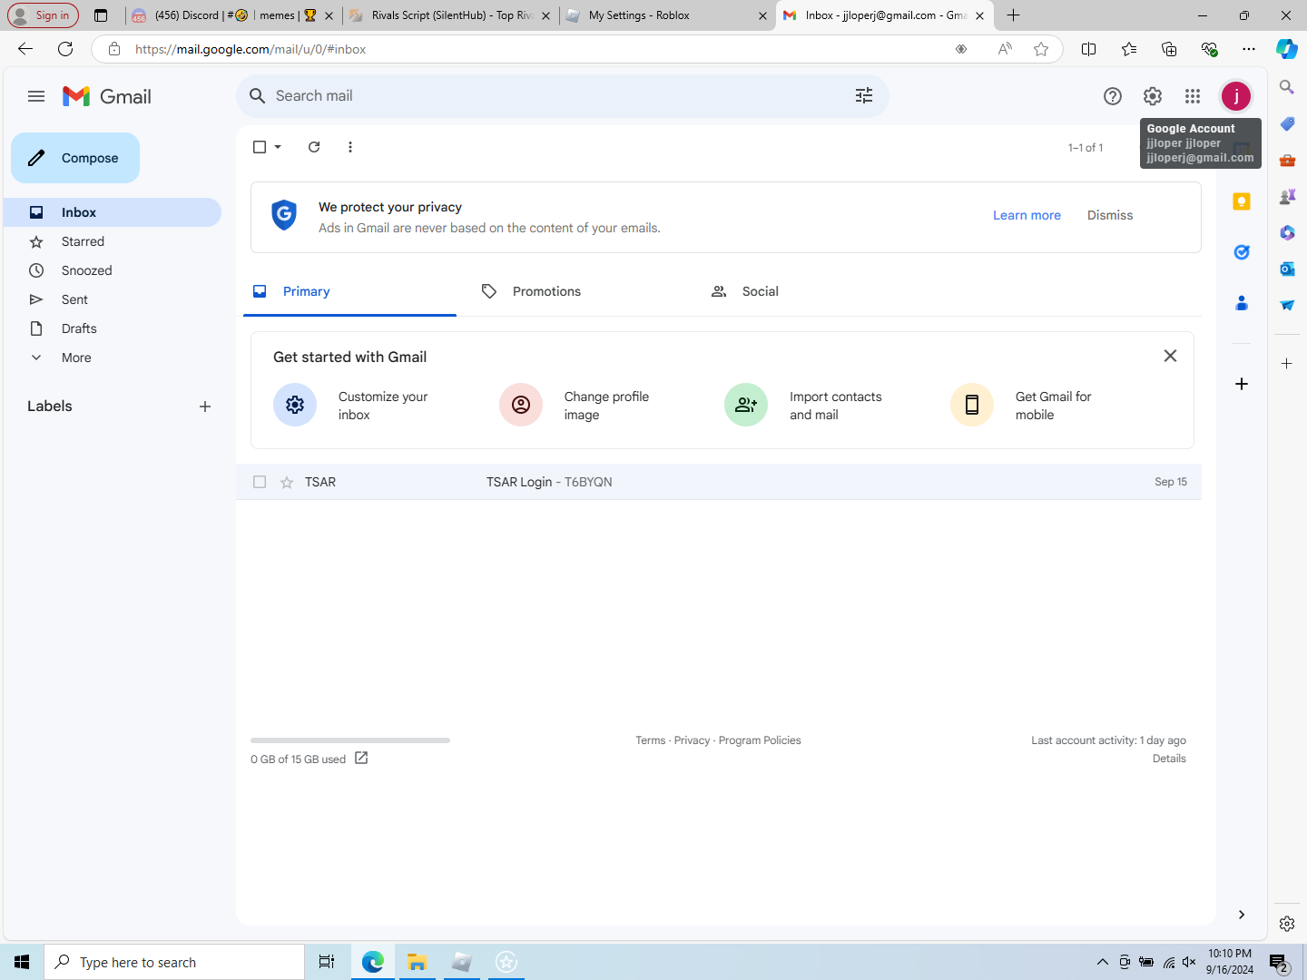Click in the Search mail field

(563, 96)
